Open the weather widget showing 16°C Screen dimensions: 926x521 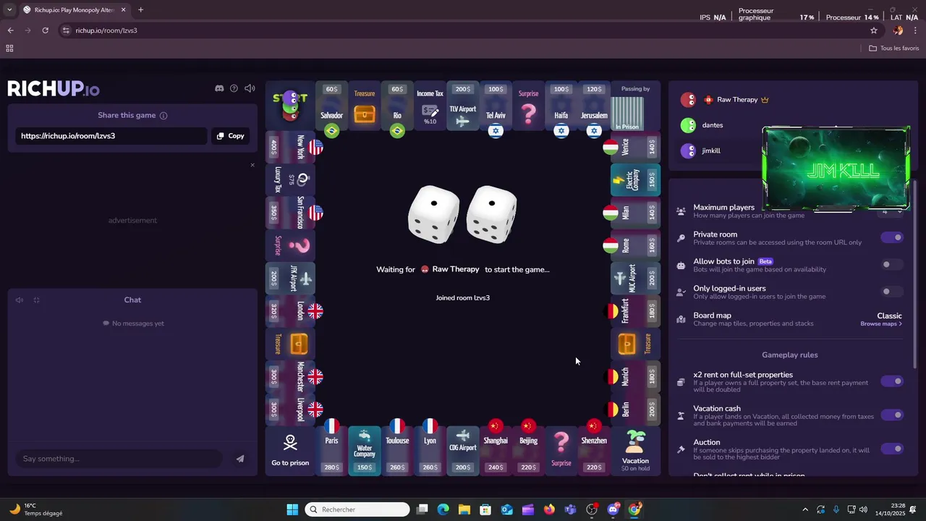coord(36,509)
